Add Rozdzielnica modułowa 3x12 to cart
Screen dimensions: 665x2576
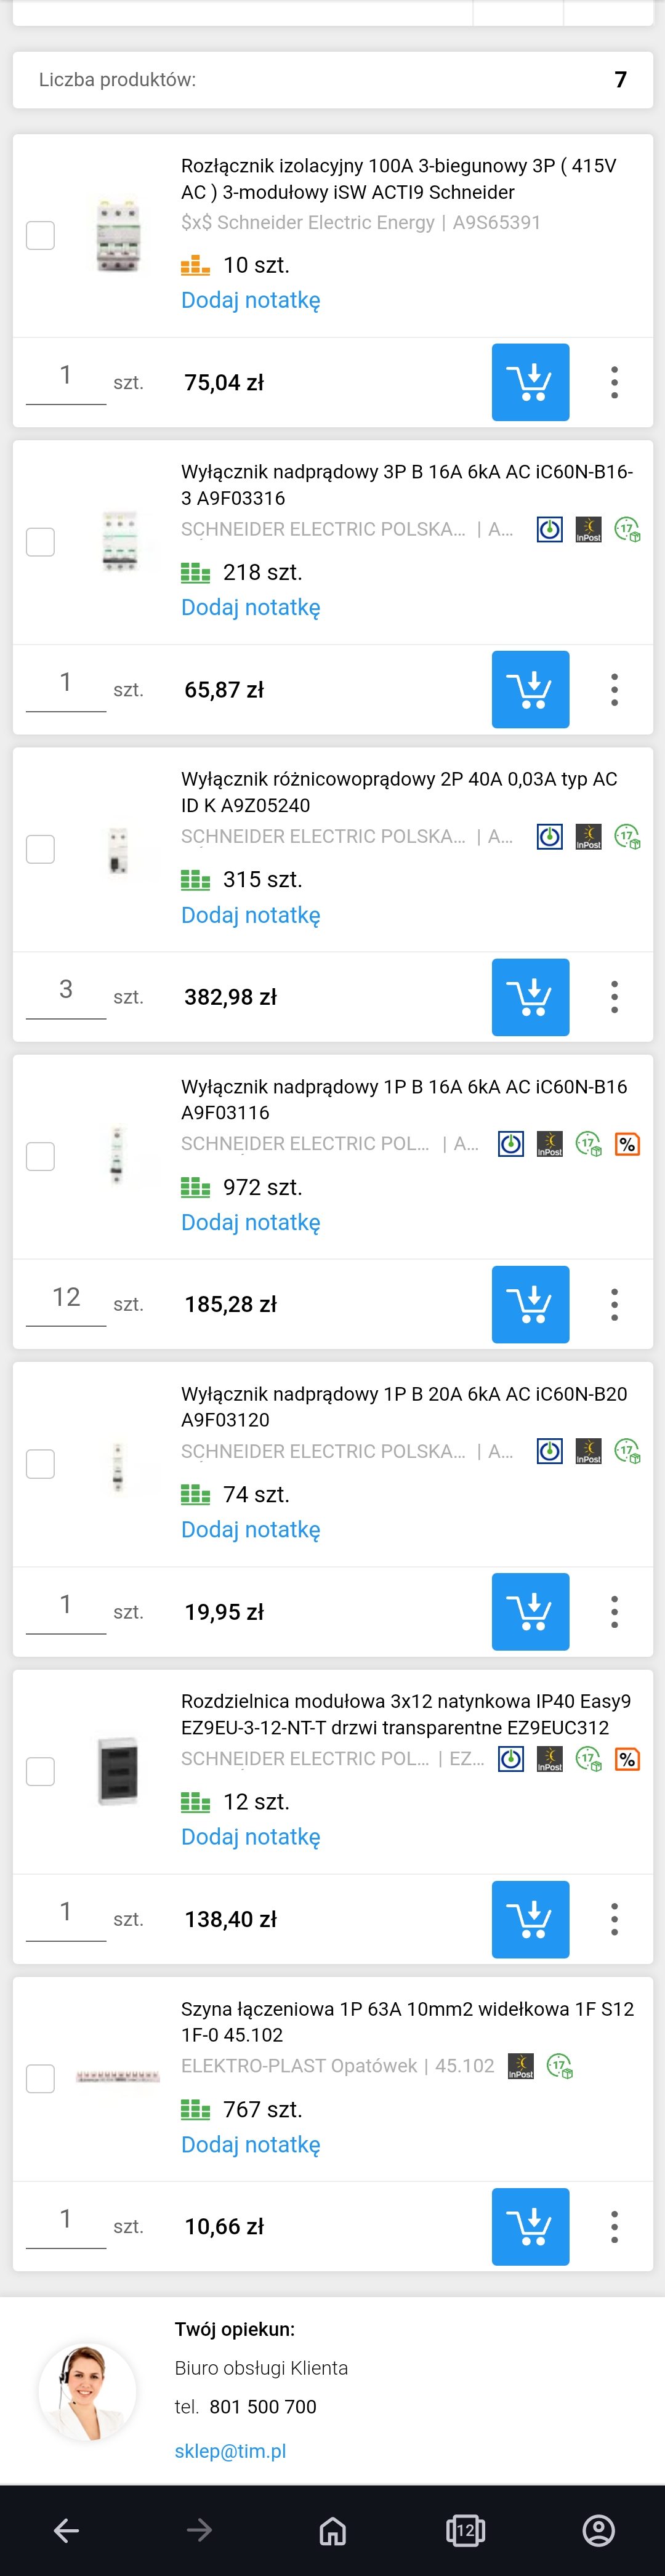(530, 1919)
